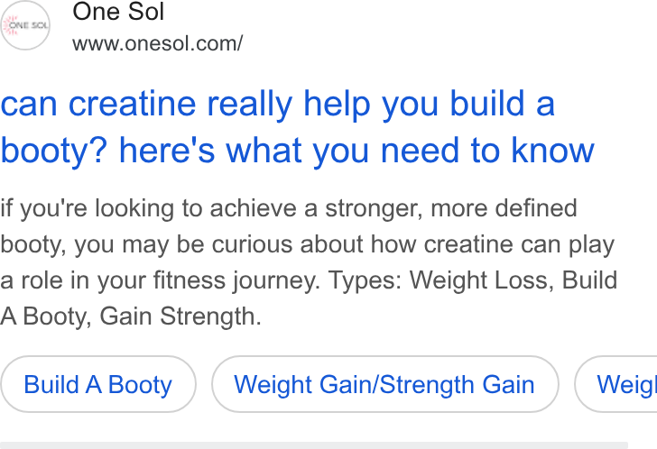Open the blue creatine booty headline link
This screenshot has height=449, width=657.
click(298, 127)
